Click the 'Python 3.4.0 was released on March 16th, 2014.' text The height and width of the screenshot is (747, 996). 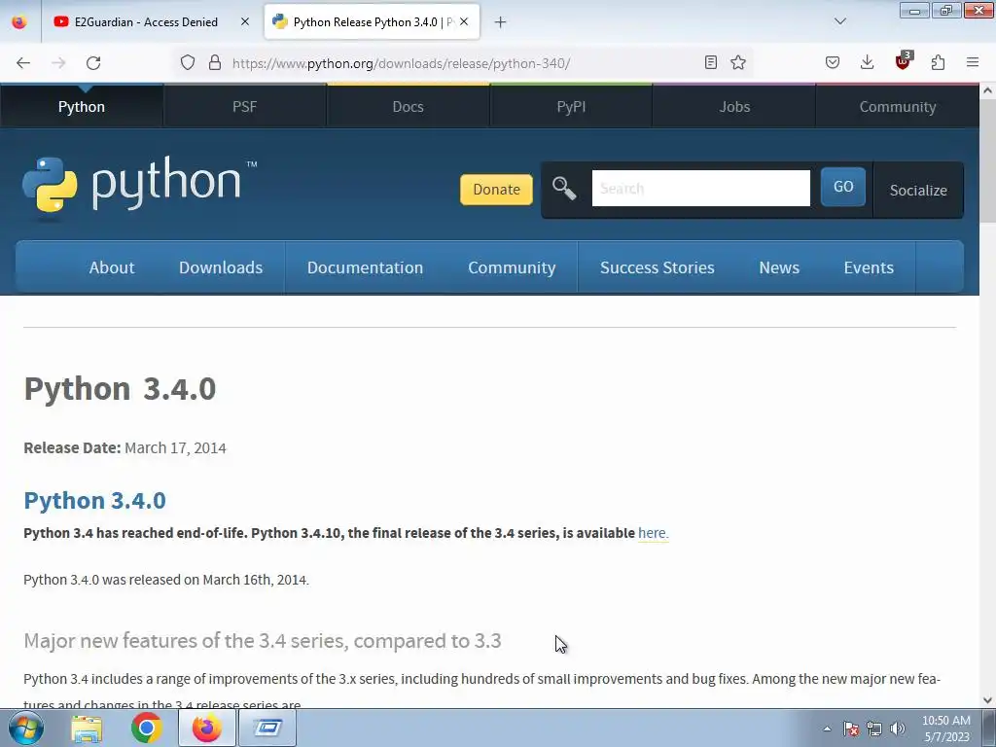pyautogui.click(x=165, y=580)
